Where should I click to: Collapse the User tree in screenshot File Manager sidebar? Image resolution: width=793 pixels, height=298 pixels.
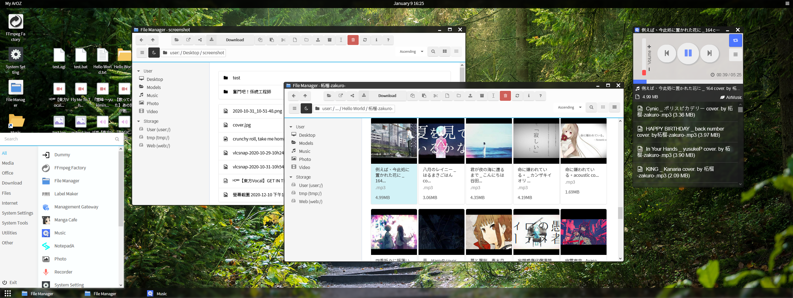[x=139, y=71]
